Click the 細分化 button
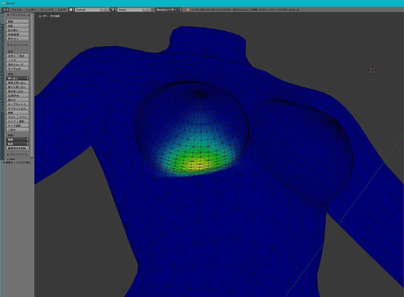This screenshot has height=297, width=404. (18, 100)
